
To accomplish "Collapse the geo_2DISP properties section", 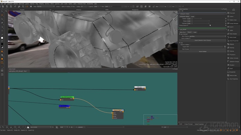I will pos(179,29).
